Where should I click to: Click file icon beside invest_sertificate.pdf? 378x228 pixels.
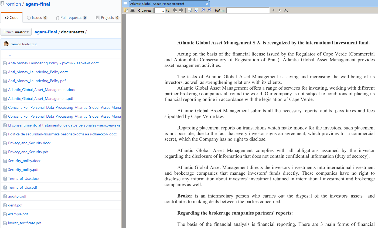click(5, 223)
